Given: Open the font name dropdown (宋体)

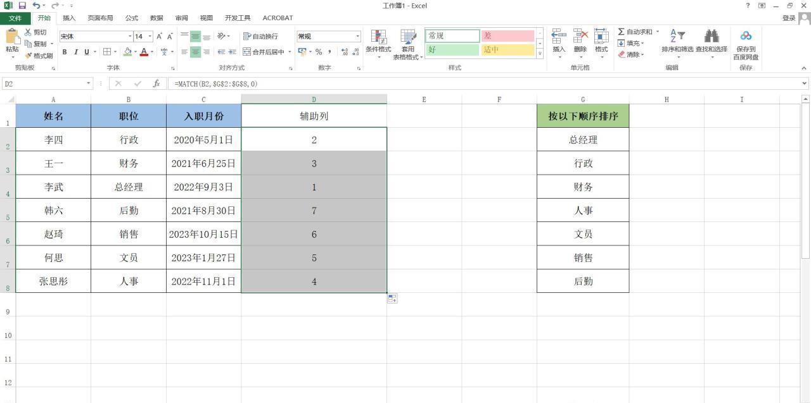Looking at the screenshot, I should pos(130,36).
